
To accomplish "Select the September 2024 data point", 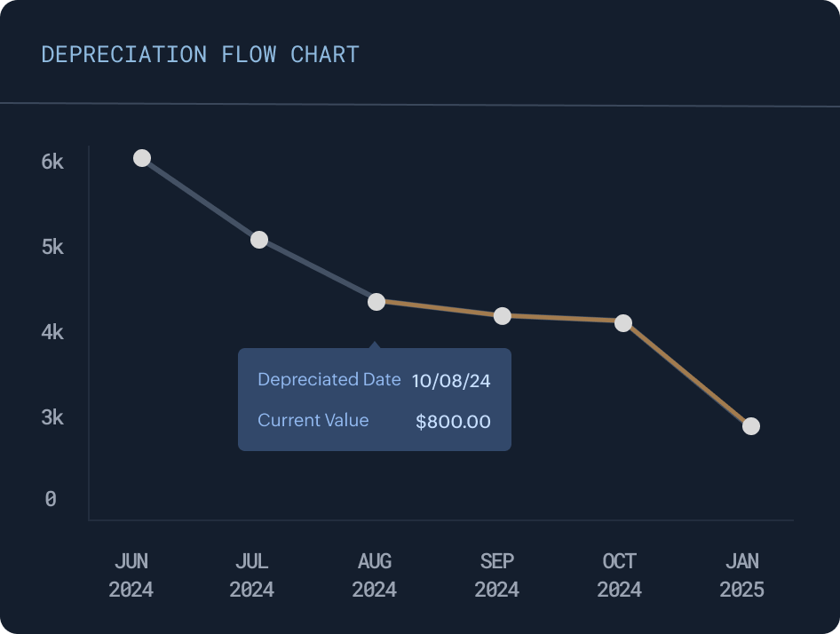I will tap(503, 316).
